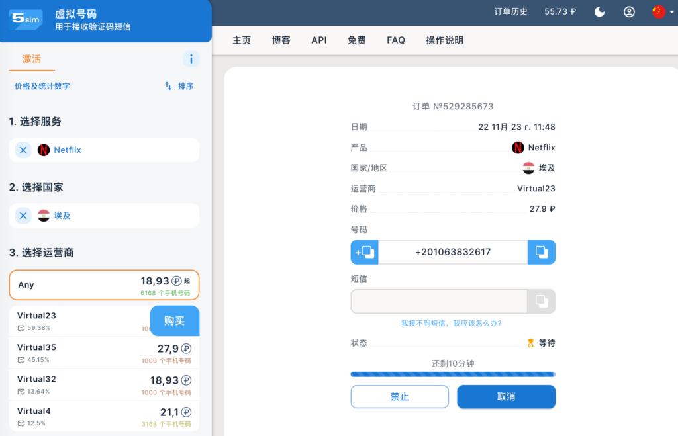Viewport: 678px width, 436px height.
Task: Click the 59.38% delivery rate icon
Action: tap(21, 328)
